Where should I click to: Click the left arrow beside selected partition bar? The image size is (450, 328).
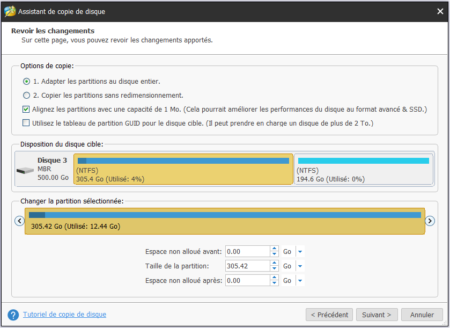tap(19, 221)
